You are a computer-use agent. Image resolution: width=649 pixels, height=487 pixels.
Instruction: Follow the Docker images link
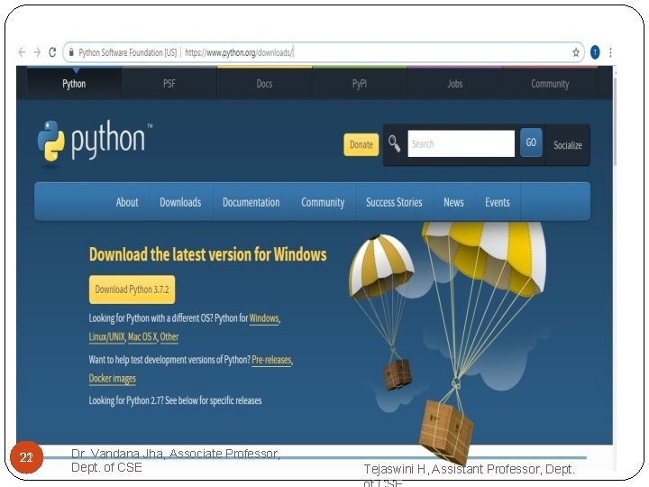pyautogui.click(x=112, y=379)
